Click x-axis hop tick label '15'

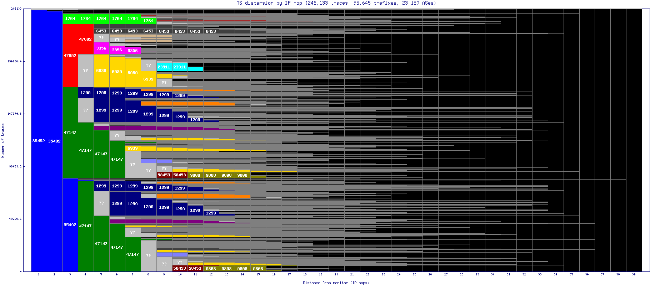click(258, 274)
